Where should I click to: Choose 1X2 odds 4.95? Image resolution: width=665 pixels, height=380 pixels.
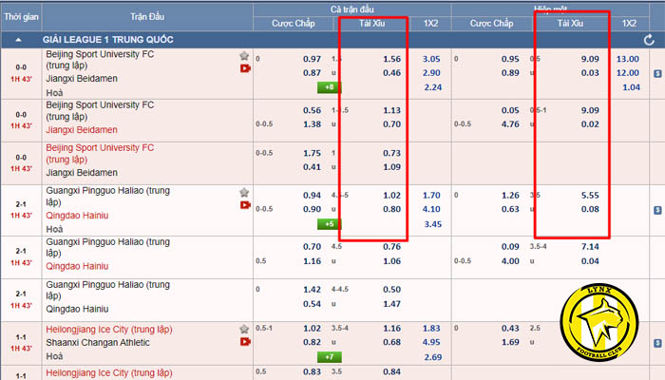tap(431, 342)
